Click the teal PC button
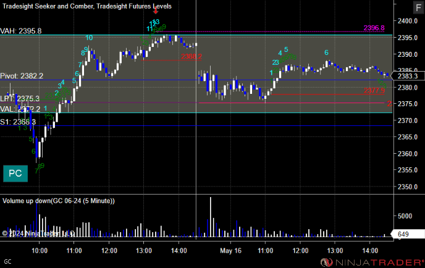Image resolution: width=425 pixels, height=268 pixels. click(15, 174)
